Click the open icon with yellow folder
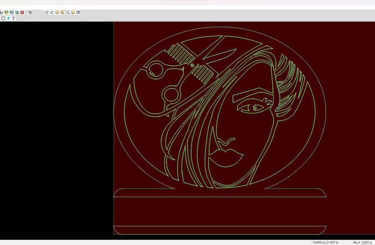Viewport: 375px width, 245px height. (7, 12)
